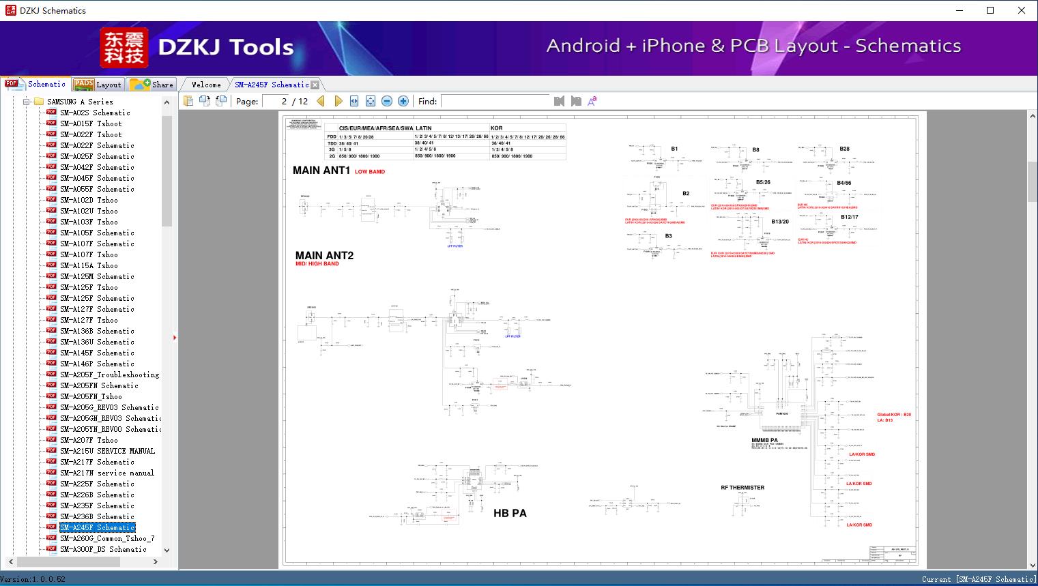Switch to the Layout tab

click(x=98, y=85)
